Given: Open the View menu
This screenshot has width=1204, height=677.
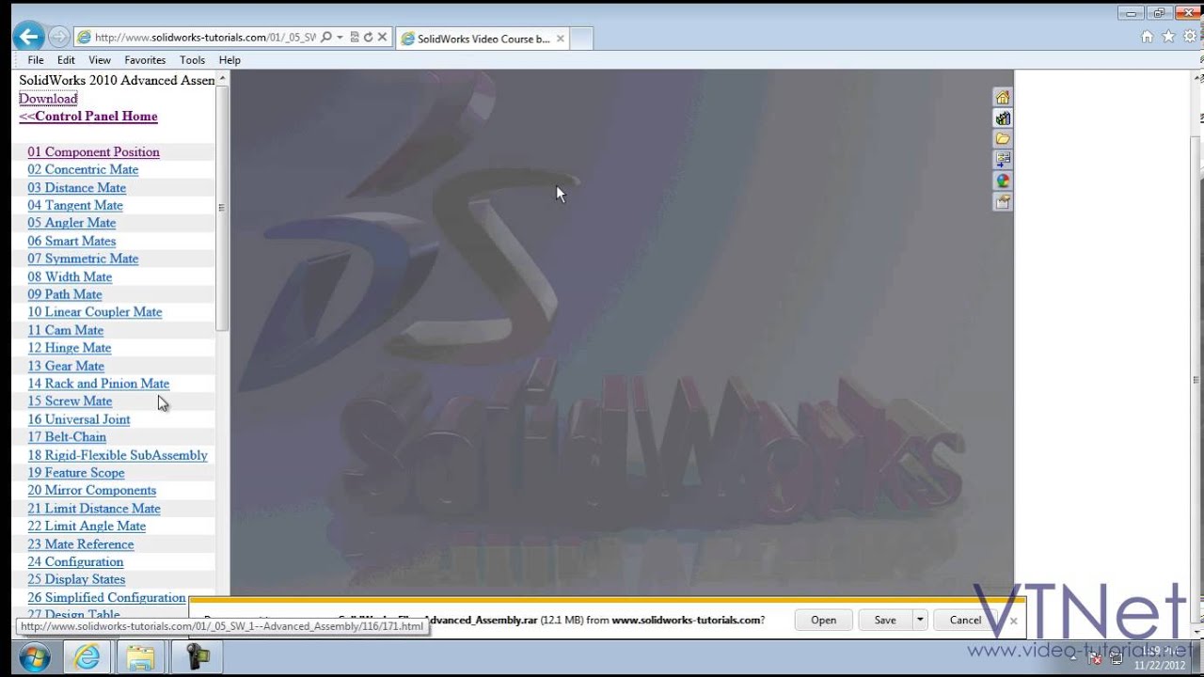Looking at the screenshot, I should tap(100, 60).
